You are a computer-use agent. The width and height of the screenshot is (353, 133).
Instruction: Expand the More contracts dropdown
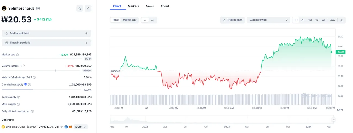coord(81,127)
